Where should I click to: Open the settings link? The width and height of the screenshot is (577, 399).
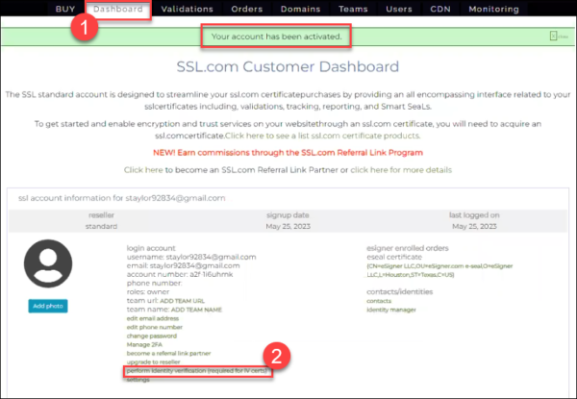tap(138, 380)
